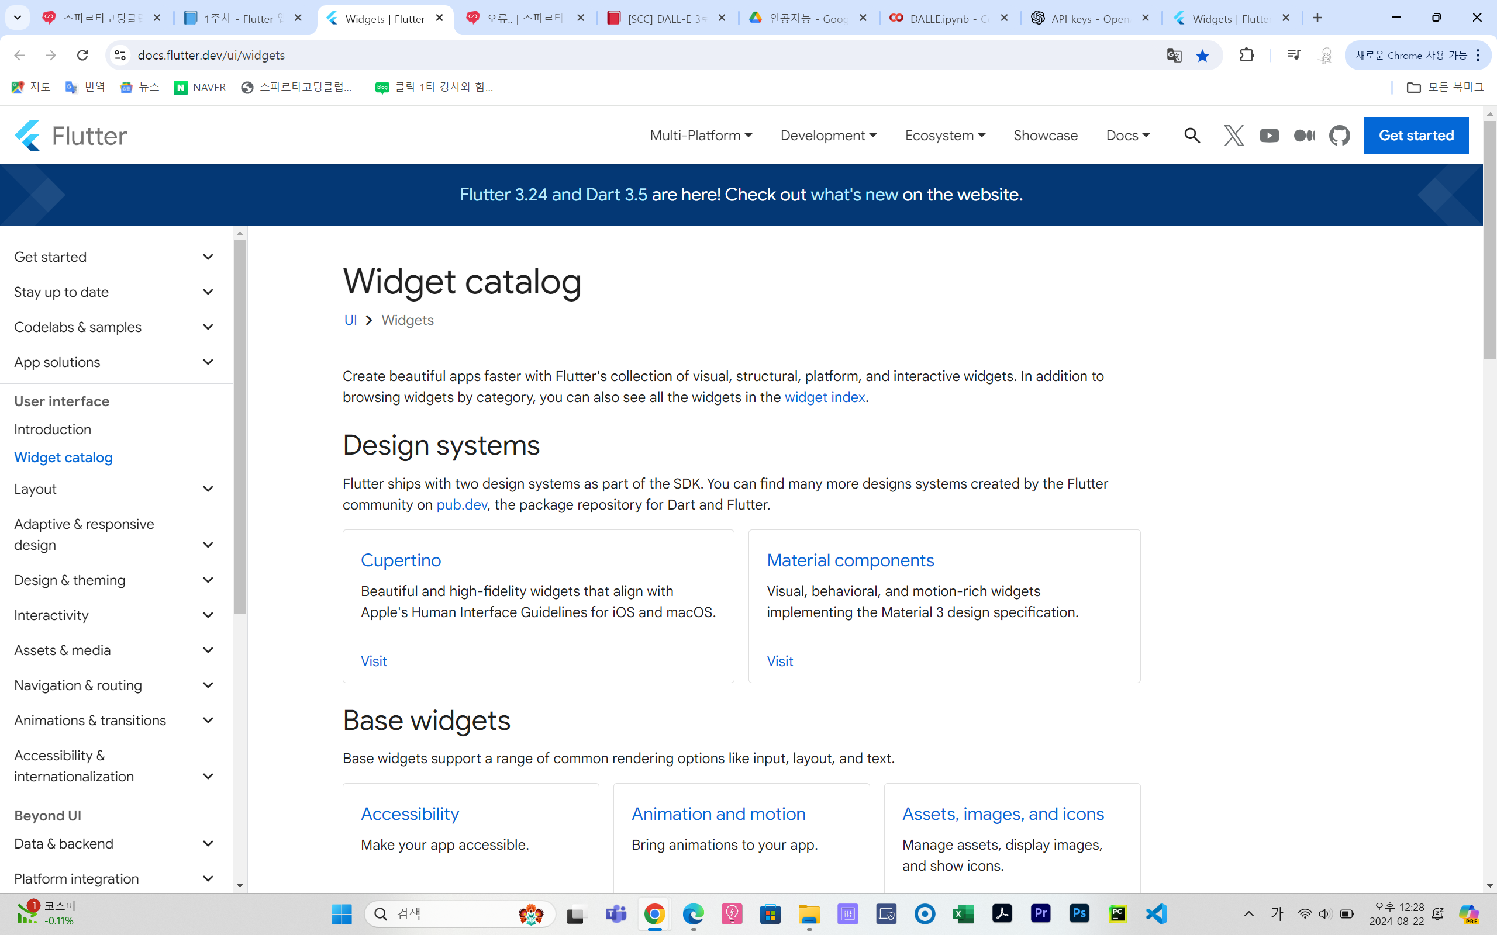This screenshot has height=935, width=1497.
Task: Open the Chrome profile avatar icon
Action: click(1325, 56)
